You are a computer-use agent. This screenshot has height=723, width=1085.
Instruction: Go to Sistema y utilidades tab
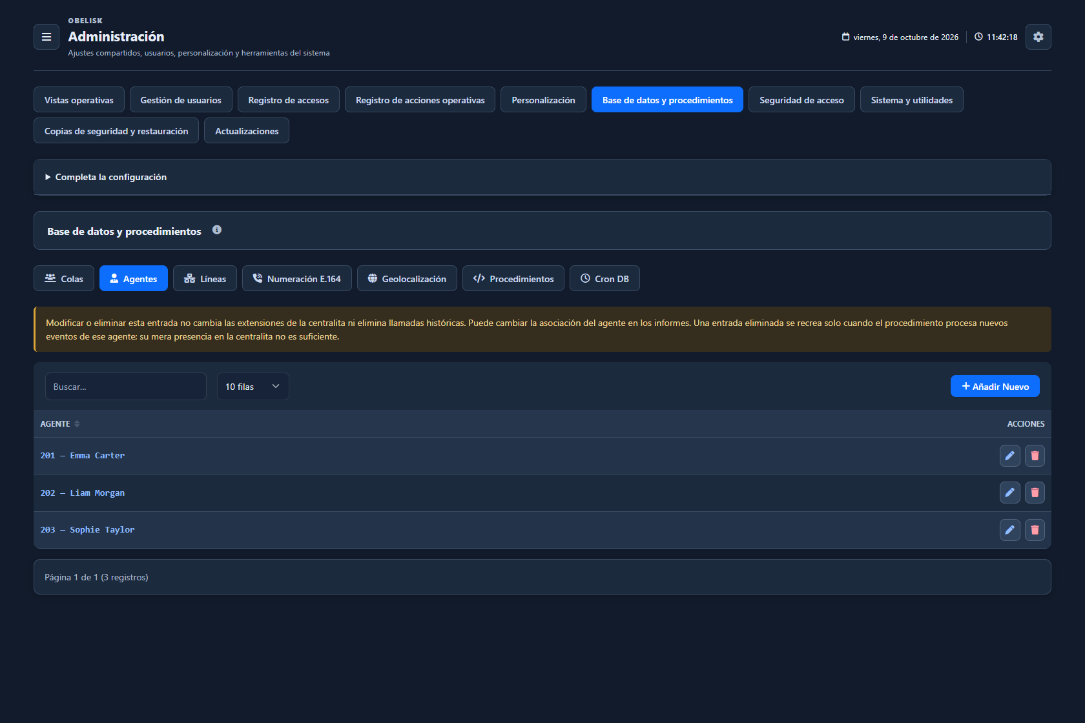pos(912,99)
